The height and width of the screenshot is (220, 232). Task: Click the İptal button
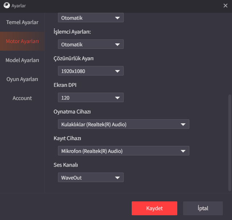[203, 208]
